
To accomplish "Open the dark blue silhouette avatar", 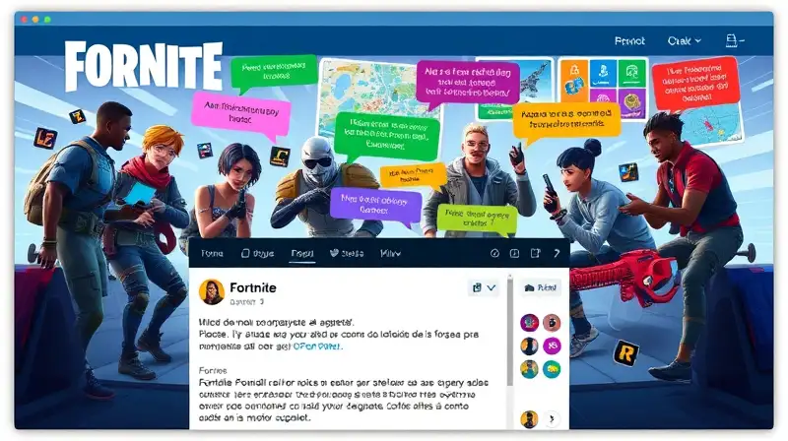I will [x=529, y=346].
